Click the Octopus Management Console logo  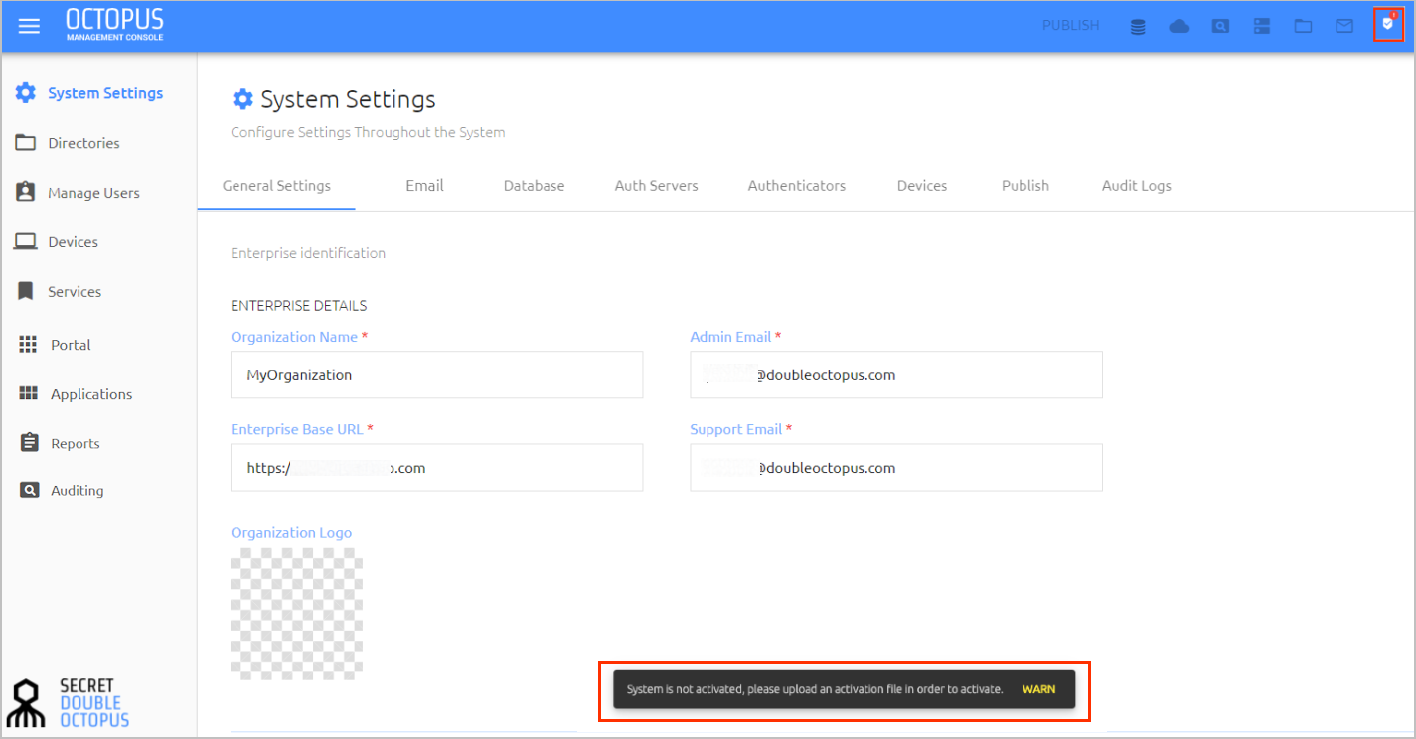(114, 25)
